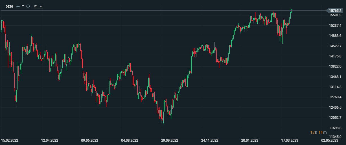The width and height of the screenshot is (346, 145).
Task: Select the 02.05.2023 date marker
Action: (x=330, y=140)
